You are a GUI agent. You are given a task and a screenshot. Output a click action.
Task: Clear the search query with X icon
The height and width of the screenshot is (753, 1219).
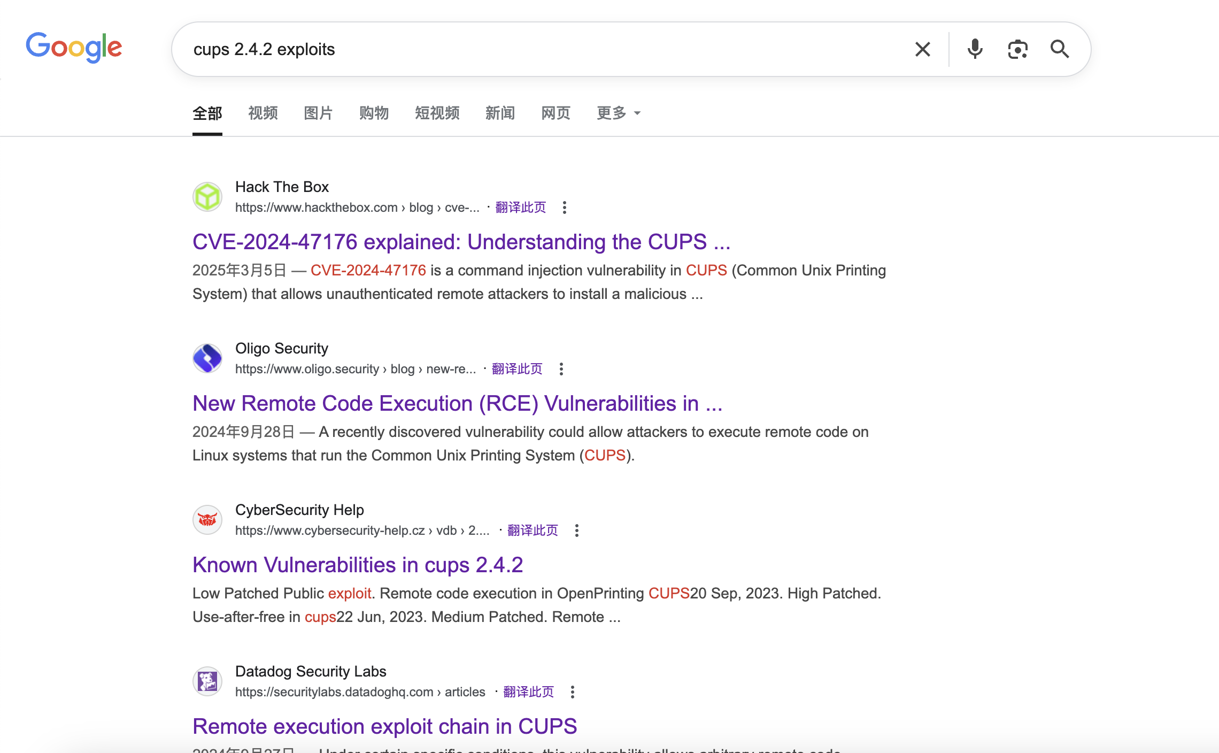pos(922,49)
